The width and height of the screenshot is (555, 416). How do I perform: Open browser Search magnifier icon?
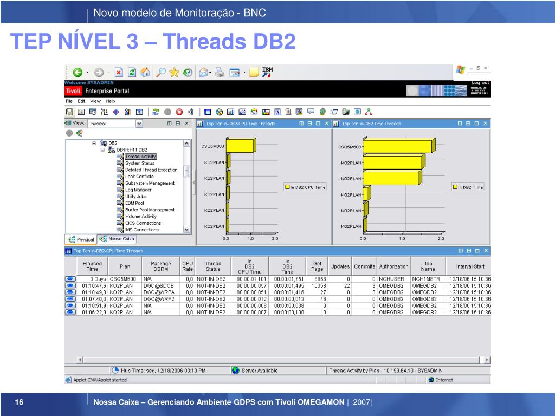pyautogui.click(x=161, y=73)
